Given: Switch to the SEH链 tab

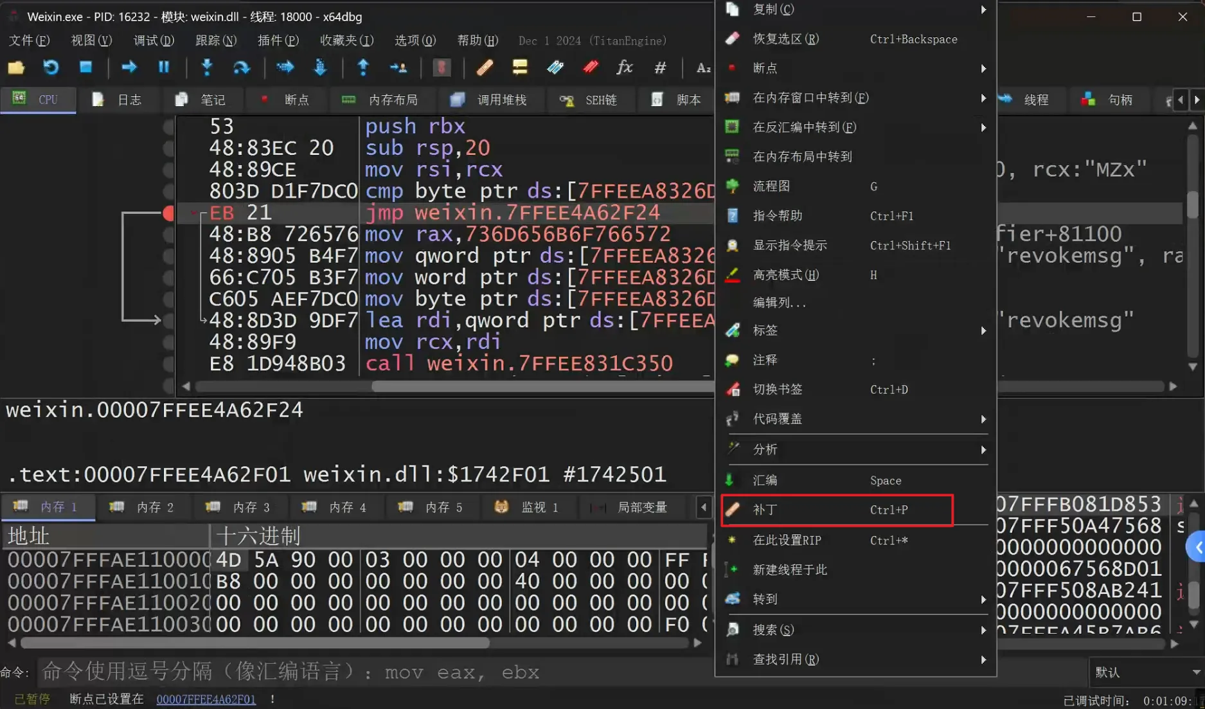Looking at the screenshot, I should click(x=589, y=100).
